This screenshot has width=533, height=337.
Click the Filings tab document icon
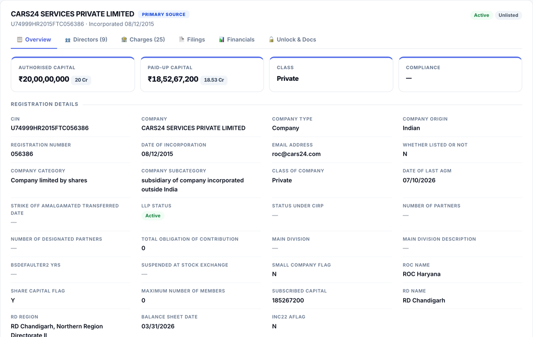tap(182, 39)
